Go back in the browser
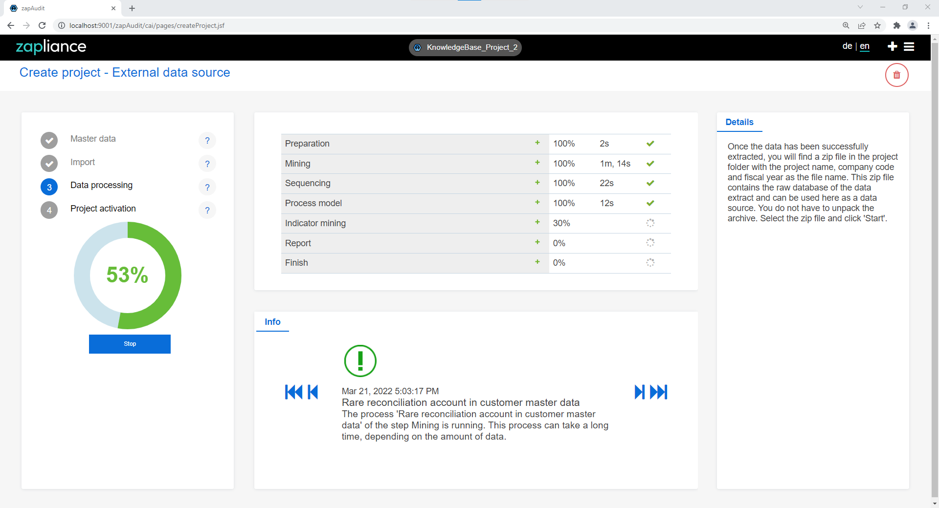 pos(11,25)
